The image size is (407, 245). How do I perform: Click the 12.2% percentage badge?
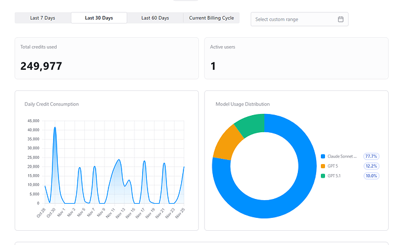pyautogui.click(x=371, y=166)
